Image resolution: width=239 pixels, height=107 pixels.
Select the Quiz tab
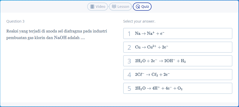[x=142, y=7]
